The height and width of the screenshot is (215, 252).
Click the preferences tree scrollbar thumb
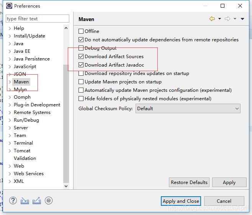[66, 124]
